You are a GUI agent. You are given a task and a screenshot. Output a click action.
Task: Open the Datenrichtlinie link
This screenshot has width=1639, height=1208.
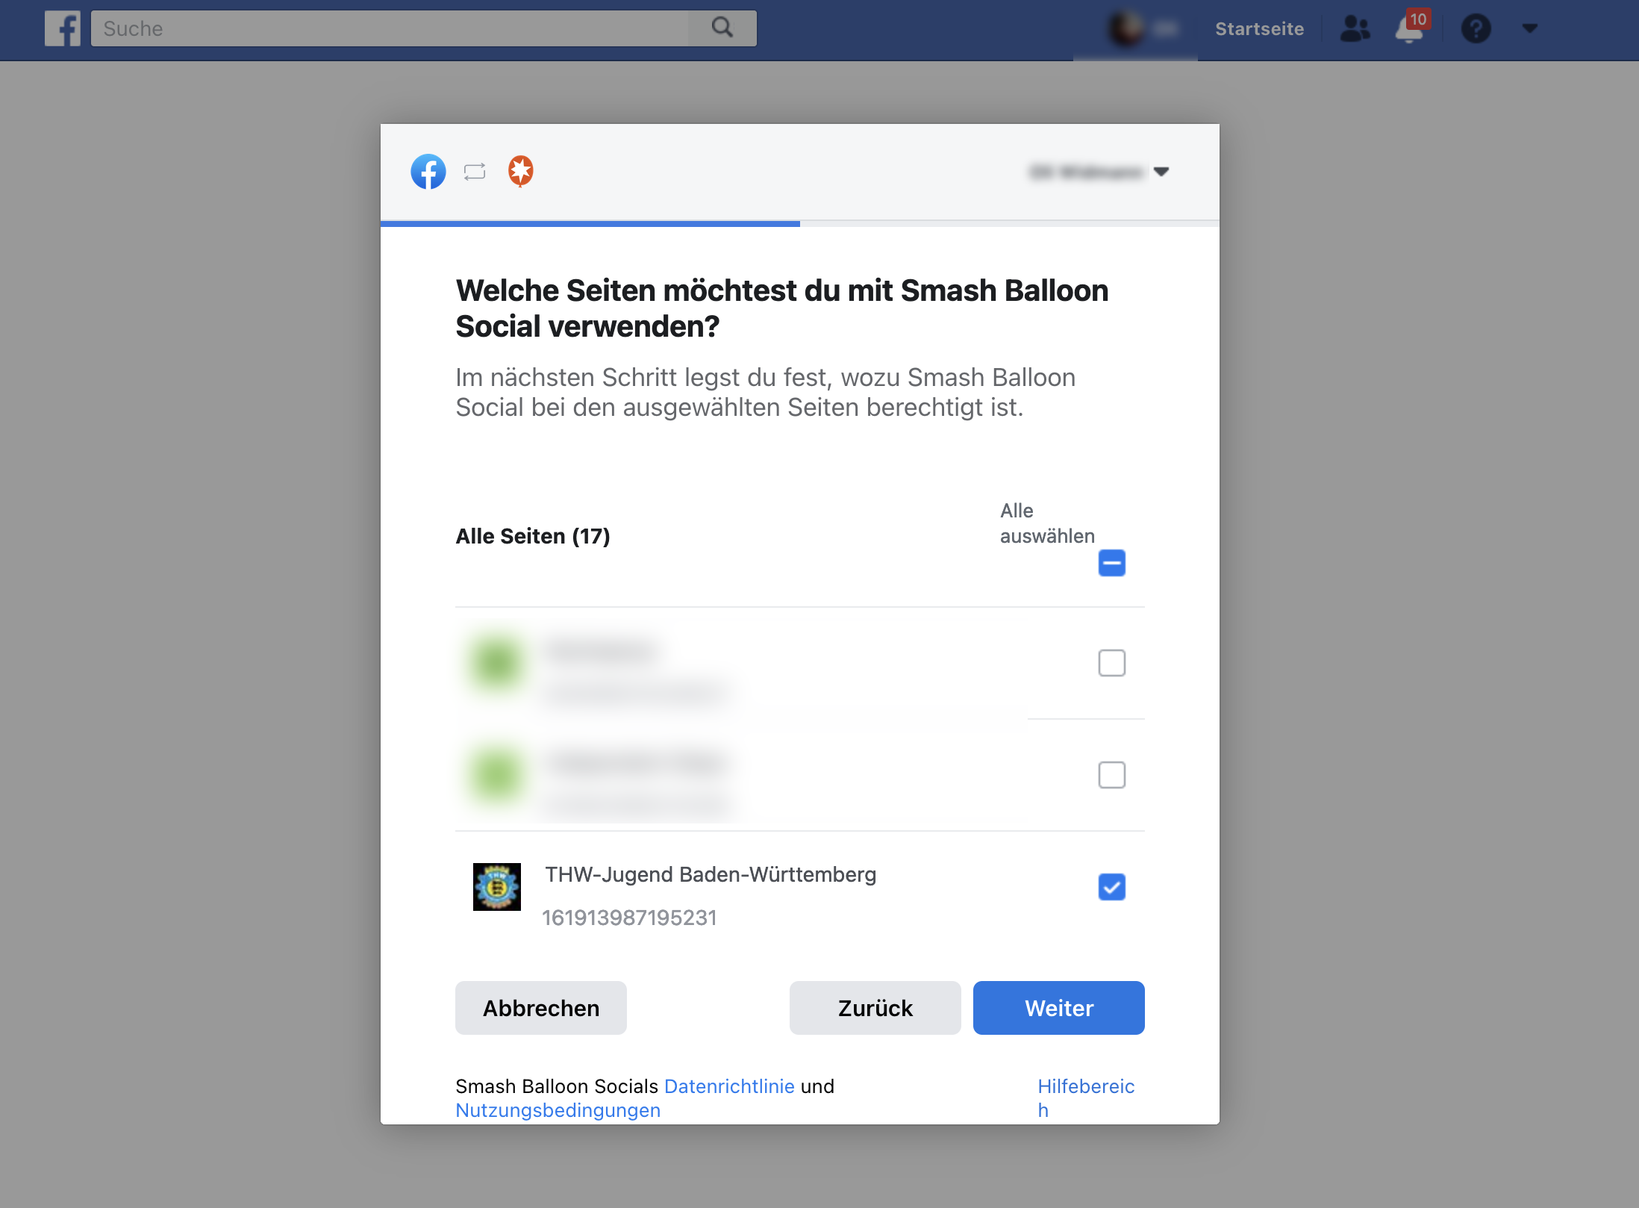[x=729, y=1086]
